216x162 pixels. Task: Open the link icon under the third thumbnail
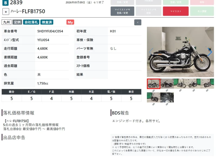(x=180, y=90)
